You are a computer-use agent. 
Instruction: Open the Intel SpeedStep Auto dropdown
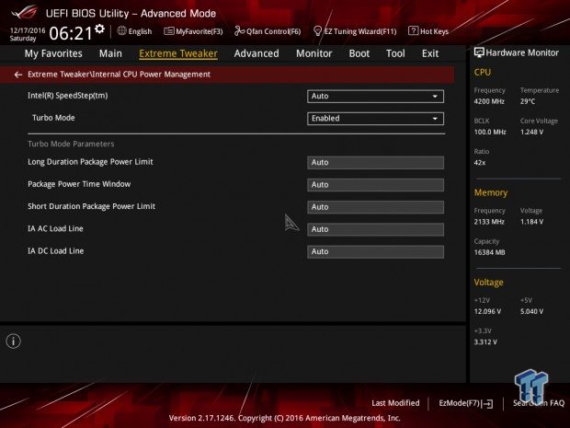tap(375, 97)
